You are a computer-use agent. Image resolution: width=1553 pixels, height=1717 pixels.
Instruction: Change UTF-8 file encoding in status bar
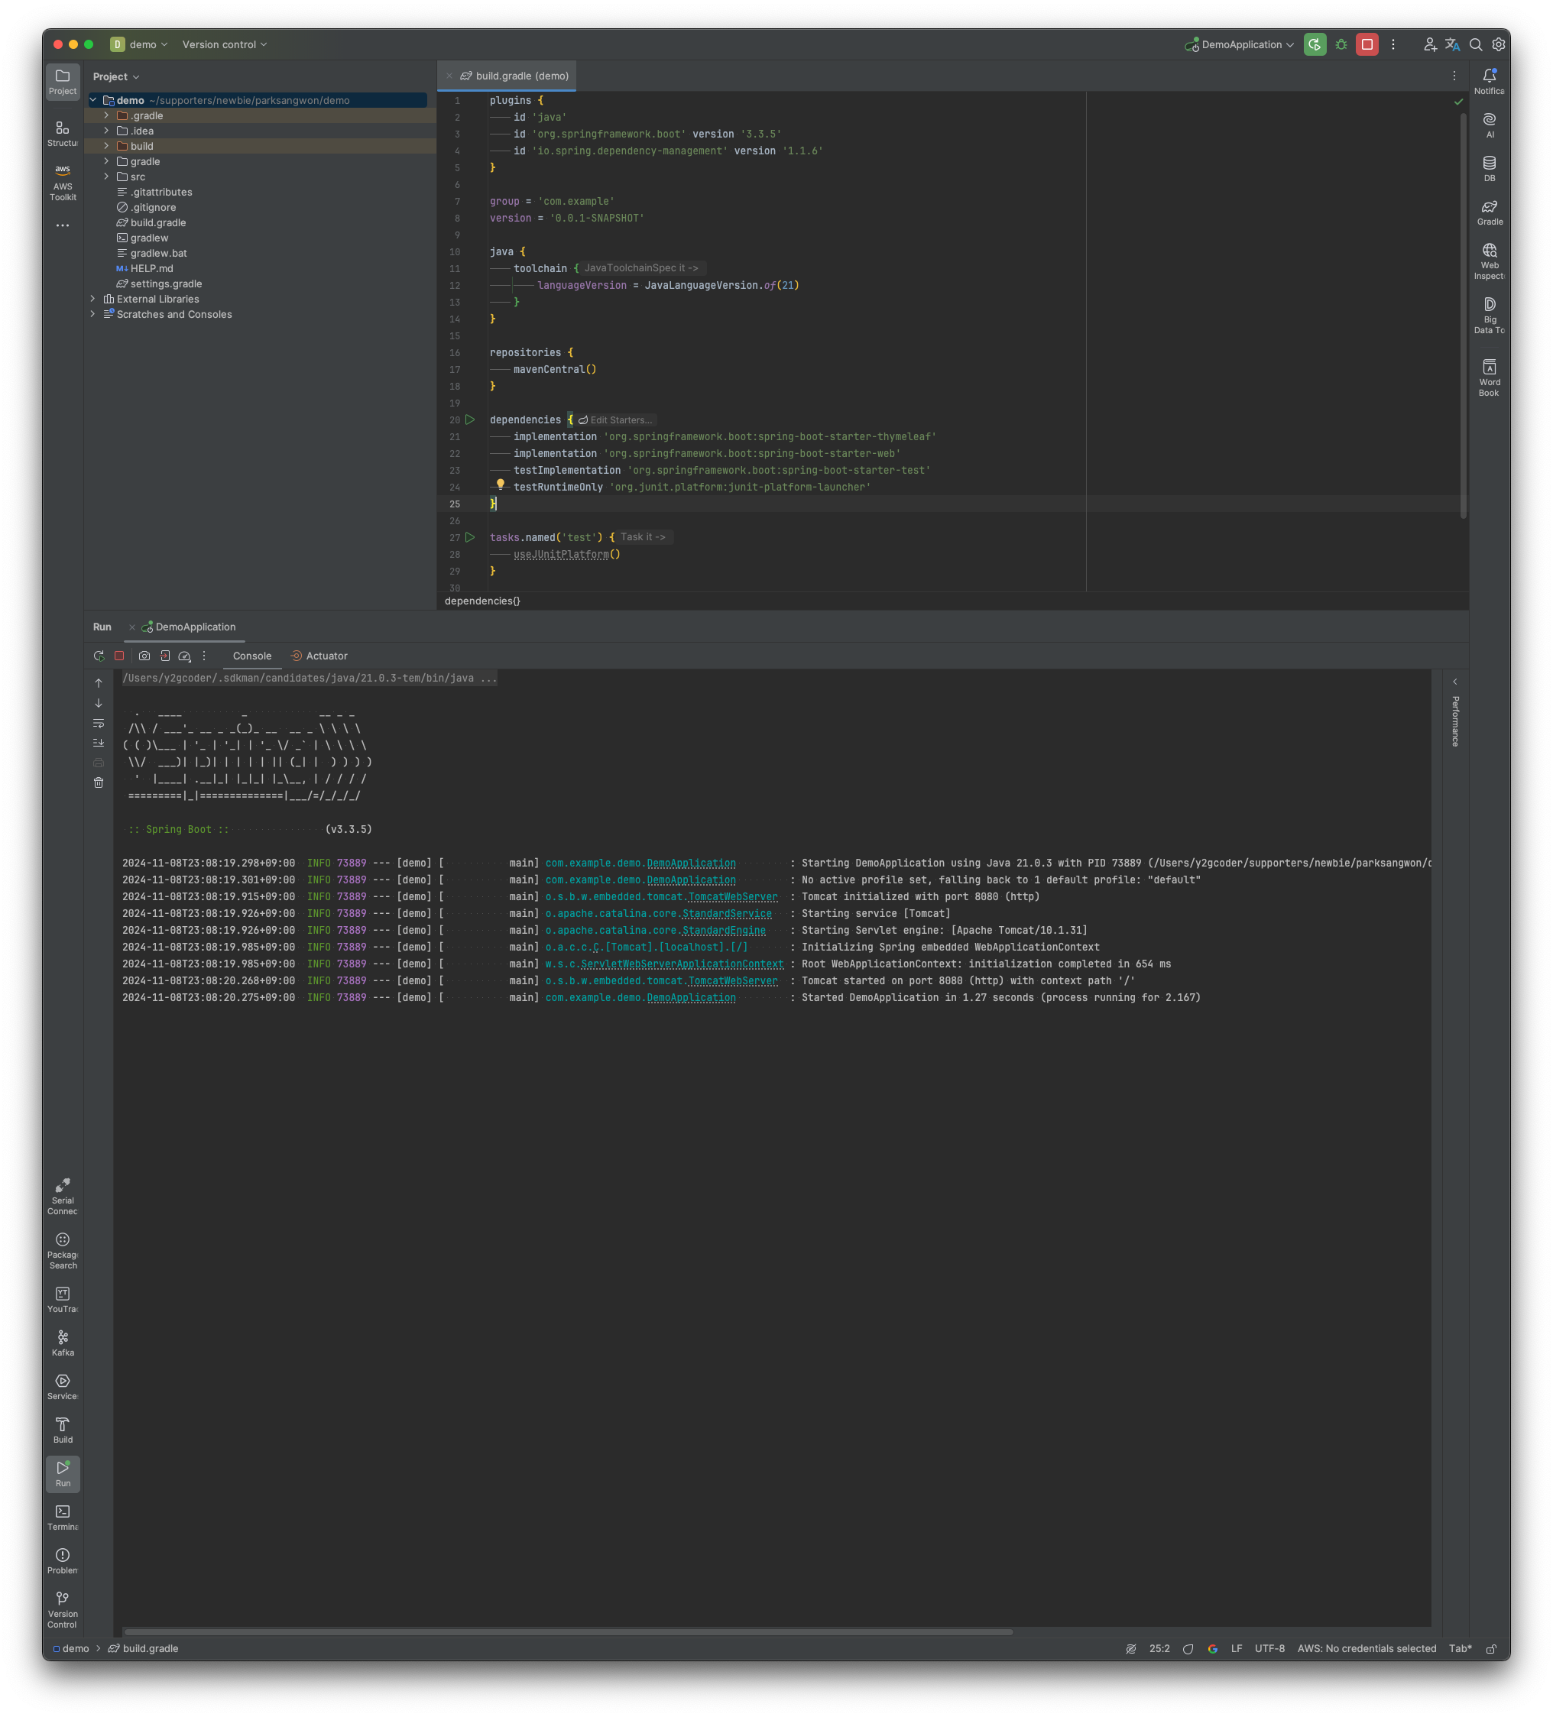click(1269, 1648)
